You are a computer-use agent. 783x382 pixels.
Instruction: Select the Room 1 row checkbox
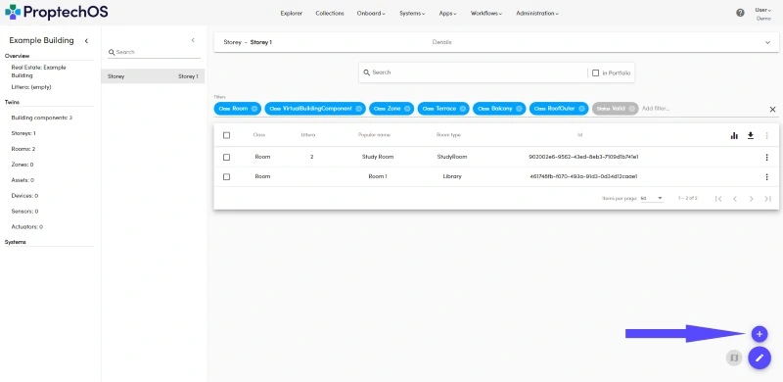coord(227,176)
